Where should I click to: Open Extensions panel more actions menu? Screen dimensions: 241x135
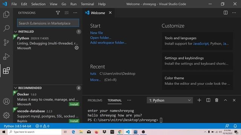tap(75, 13)
